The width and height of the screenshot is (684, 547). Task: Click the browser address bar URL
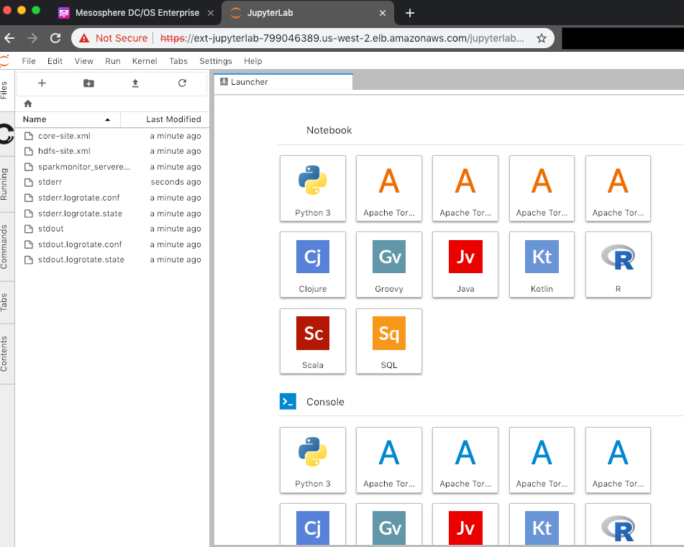(x=342, y=38)
